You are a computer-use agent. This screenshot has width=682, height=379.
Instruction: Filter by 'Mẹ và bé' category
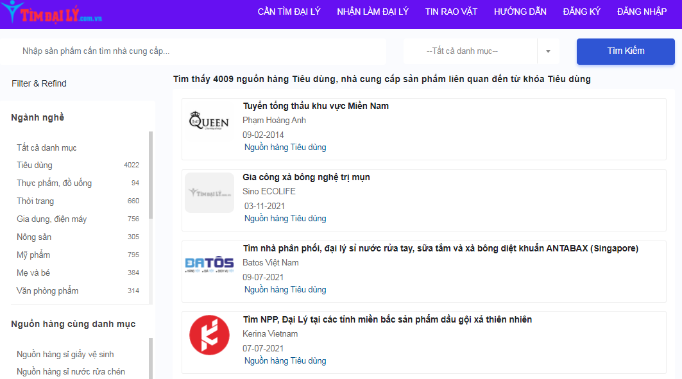coord(33,273)
